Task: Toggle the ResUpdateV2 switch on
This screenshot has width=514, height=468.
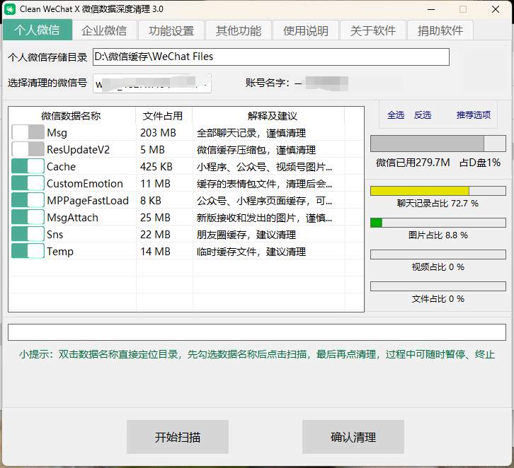Action: click(x=28, y=150)
